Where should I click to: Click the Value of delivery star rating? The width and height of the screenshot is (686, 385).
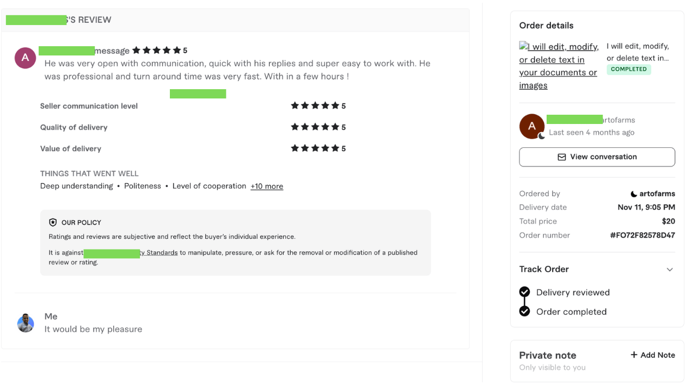315,148
